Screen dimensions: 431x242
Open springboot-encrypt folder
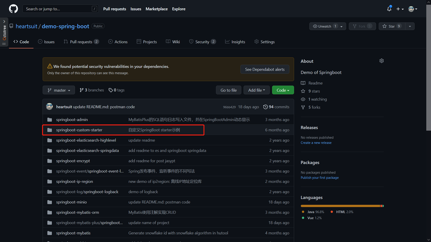[x=73, y=161]
